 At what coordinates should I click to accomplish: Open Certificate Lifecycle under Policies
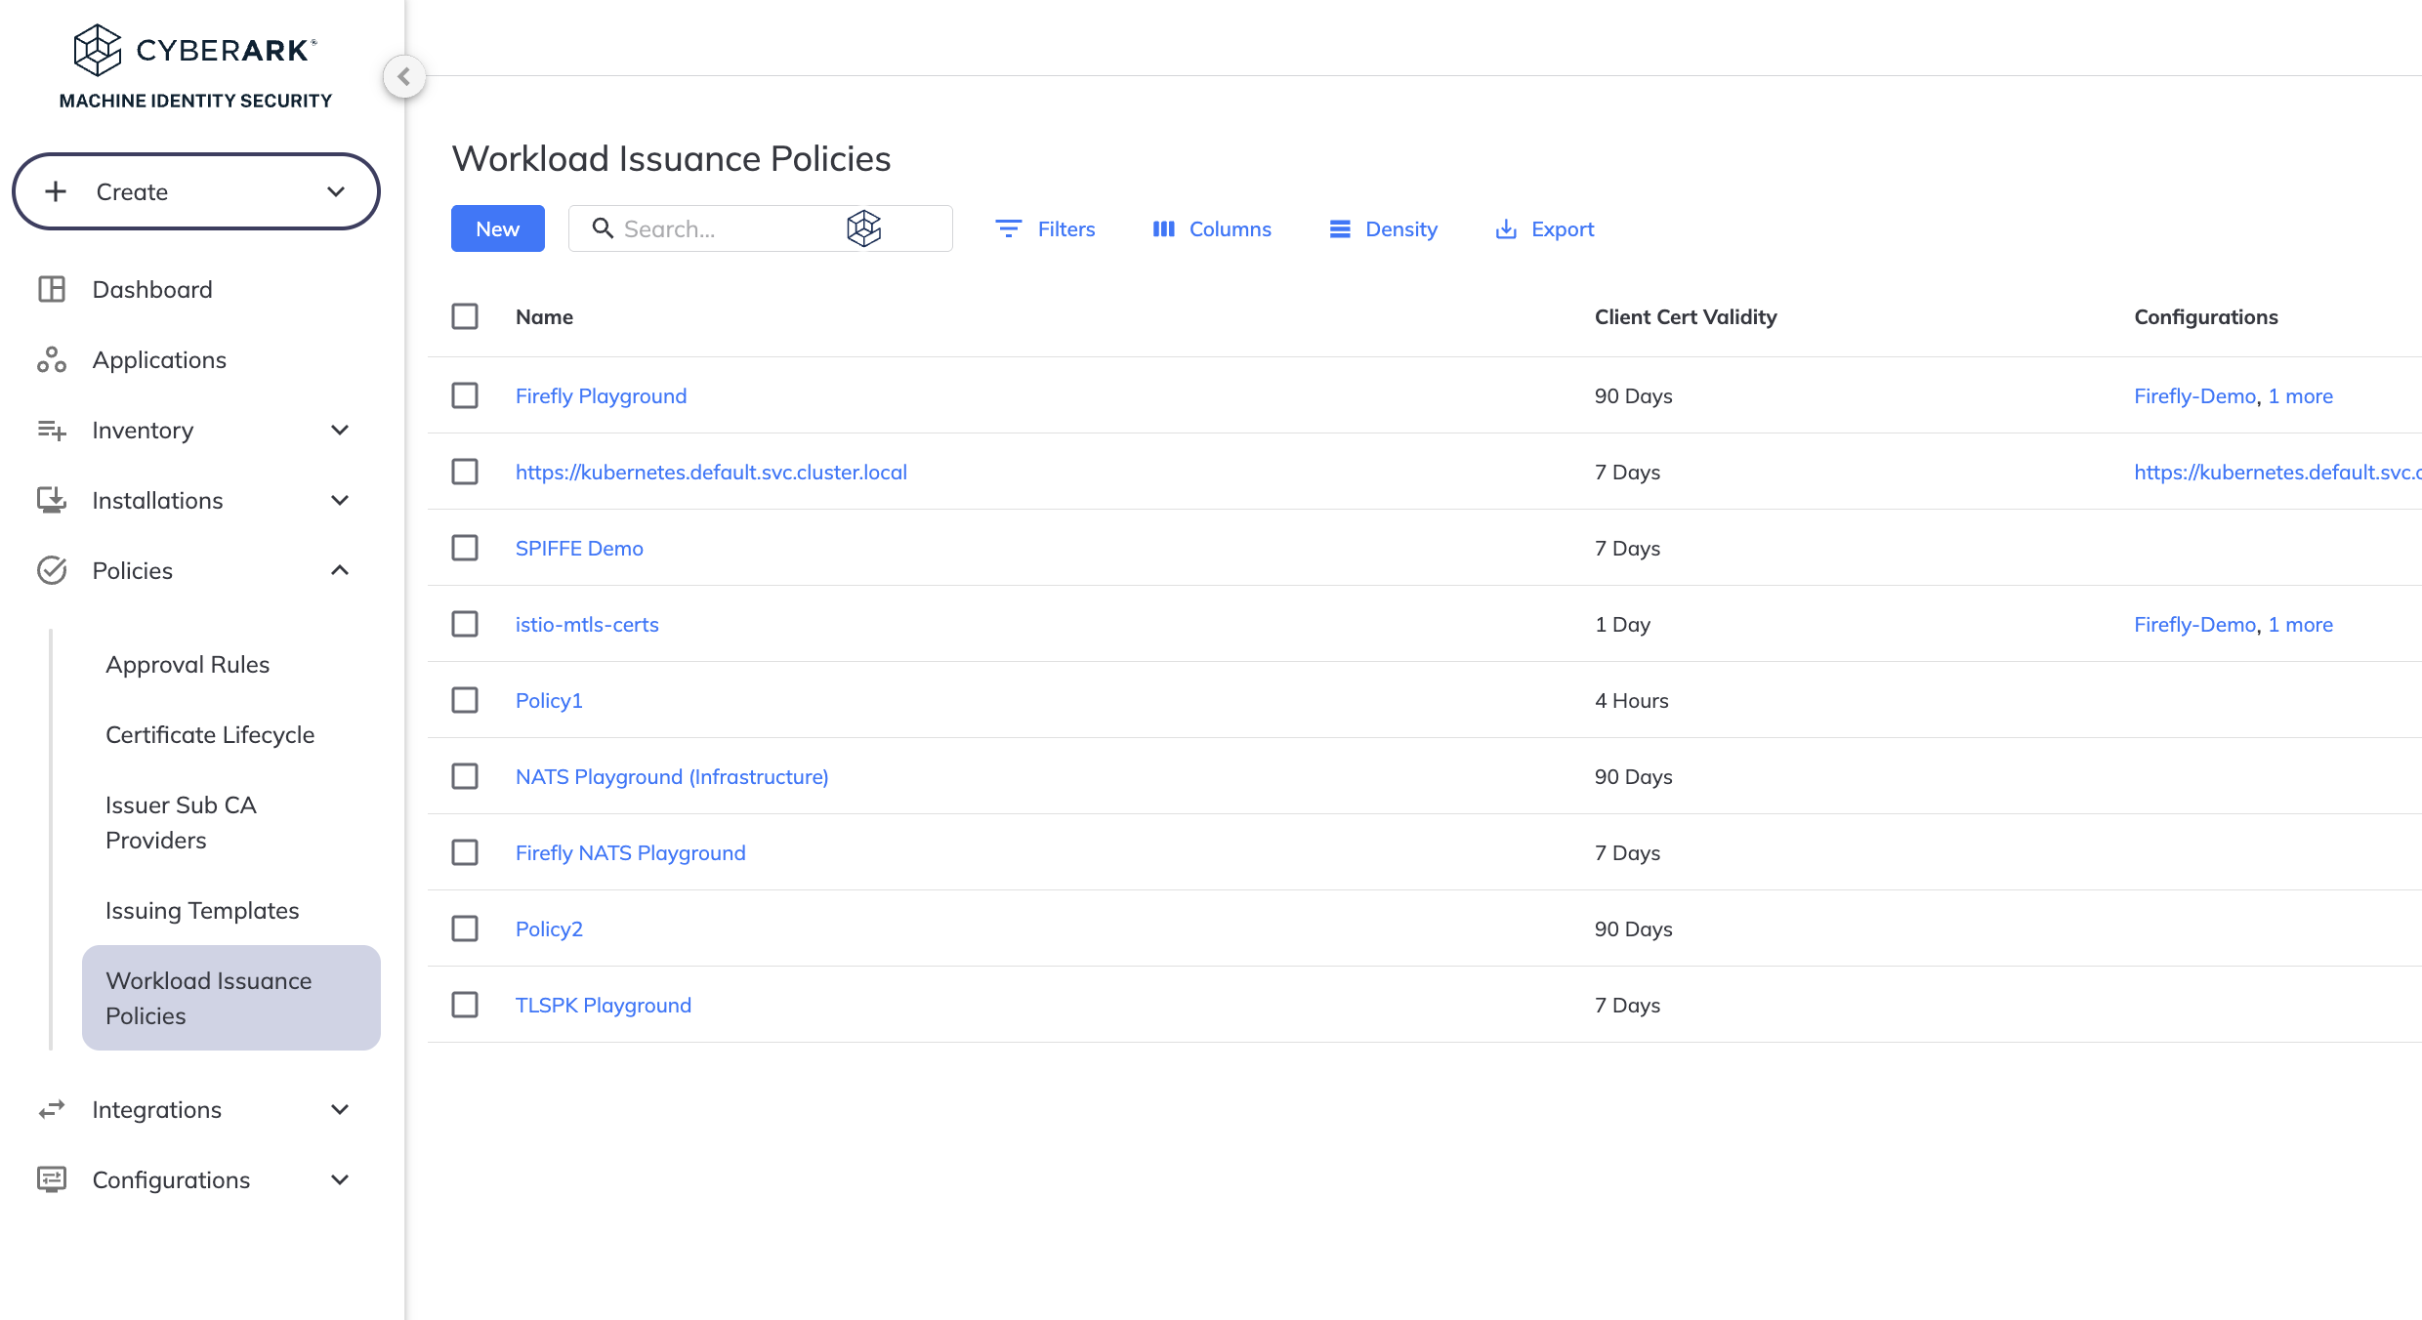210,734
